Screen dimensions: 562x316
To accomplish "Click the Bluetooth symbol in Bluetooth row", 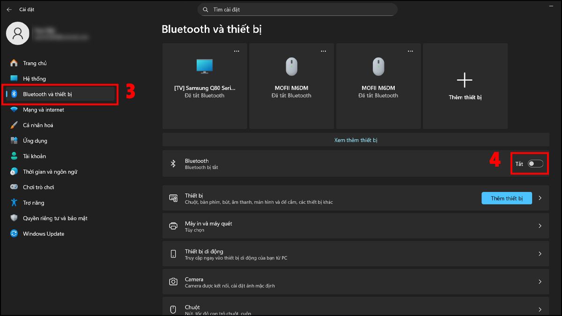I will 173,163.
